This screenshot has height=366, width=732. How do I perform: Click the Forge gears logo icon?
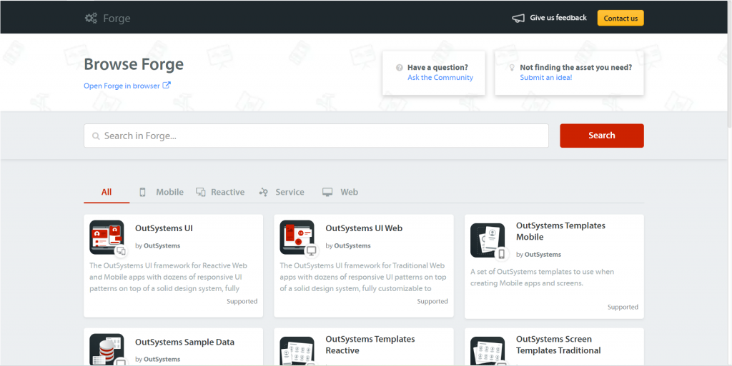pyautogui.click(x=91, y=18)
